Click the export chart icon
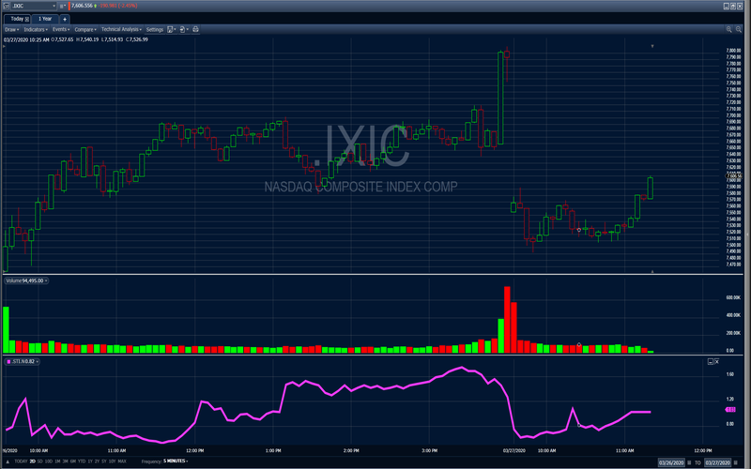 pos(183,29)
